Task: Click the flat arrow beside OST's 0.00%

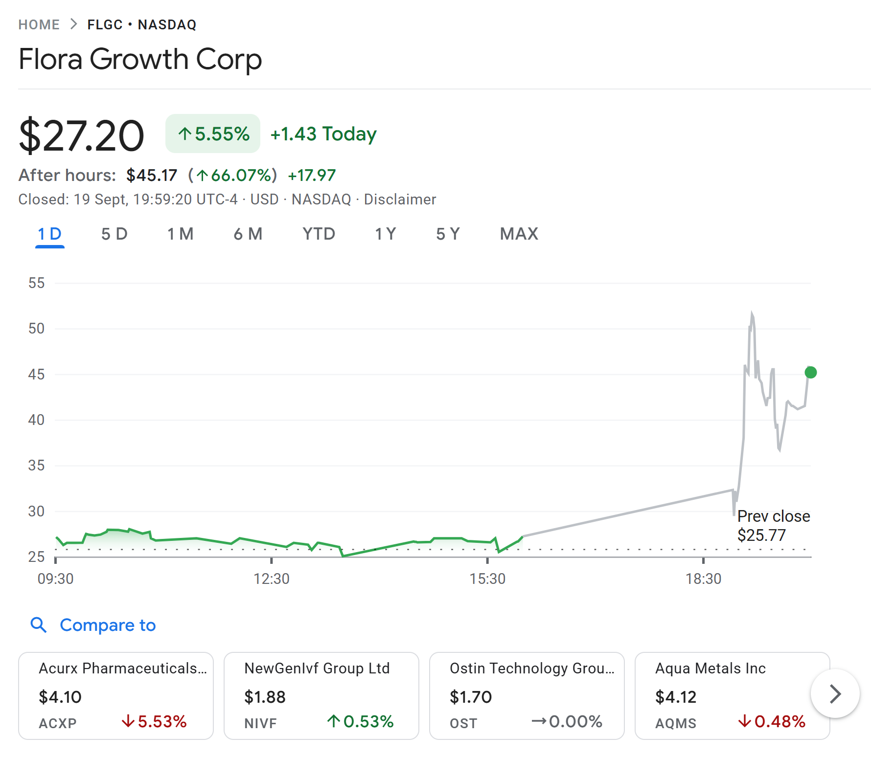Action: click(540, 721)
